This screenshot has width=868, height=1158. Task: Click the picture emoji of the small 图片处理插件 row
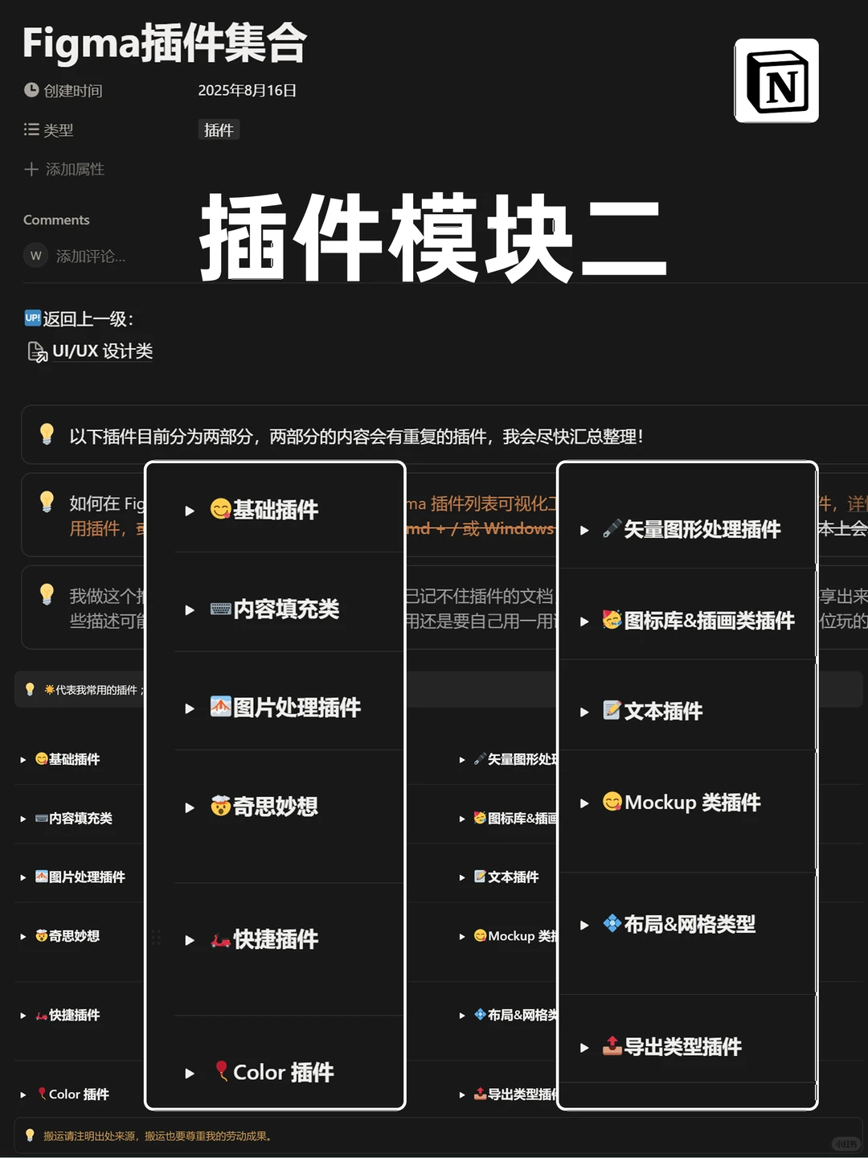42,877
